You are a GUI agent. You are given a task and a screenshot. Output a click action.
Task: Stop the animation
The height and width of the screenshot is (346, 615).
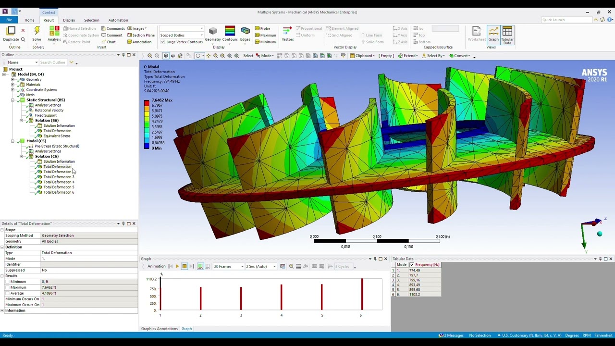[184, 266]
